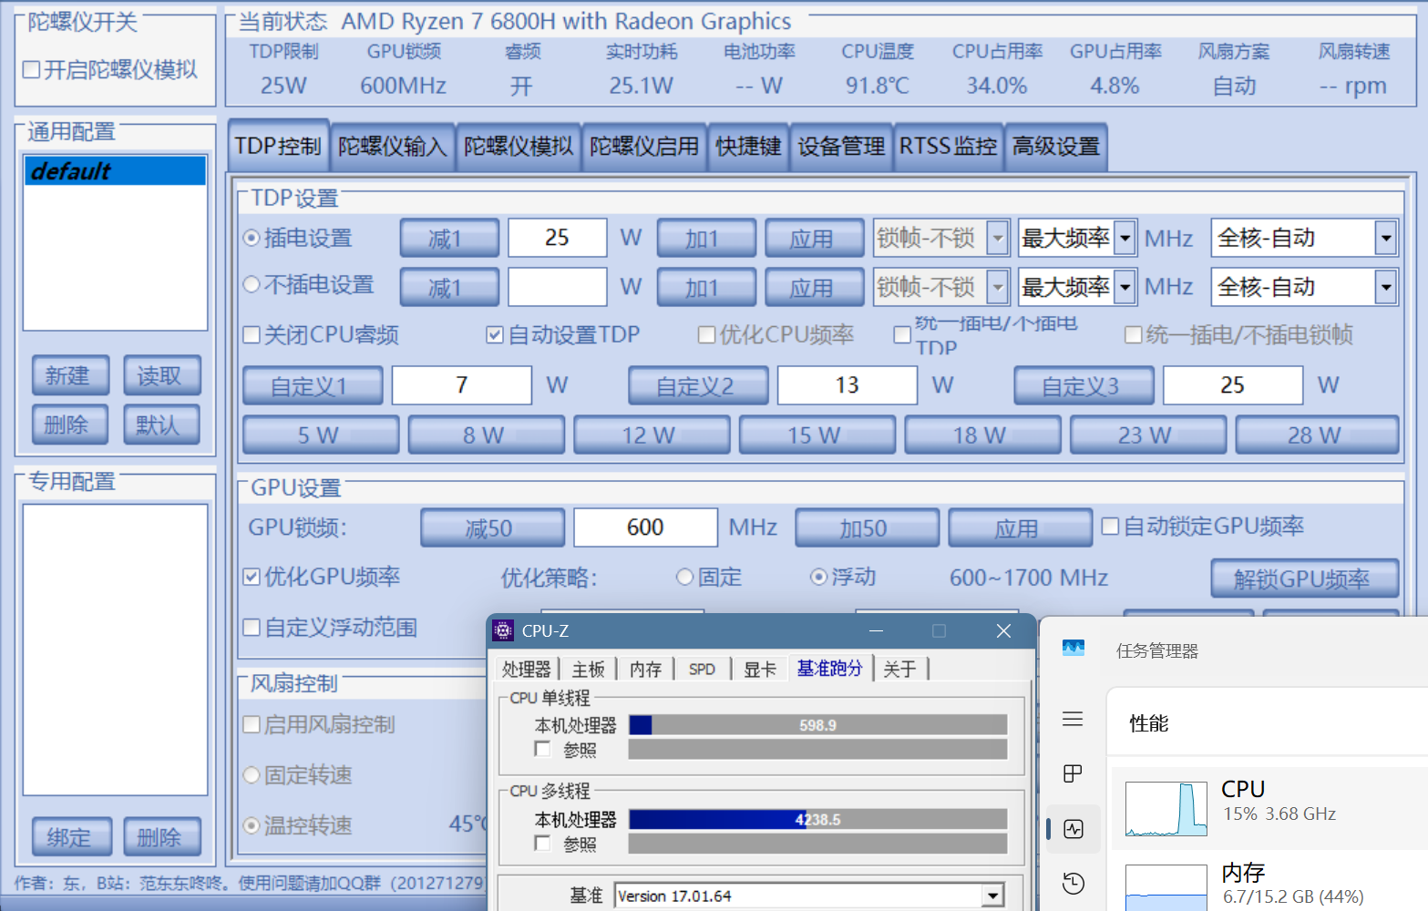Switch to 陀螺仪启用 tab
Image resolution: width=1428 pixels, height=911 pixels.
click(644, 147)
